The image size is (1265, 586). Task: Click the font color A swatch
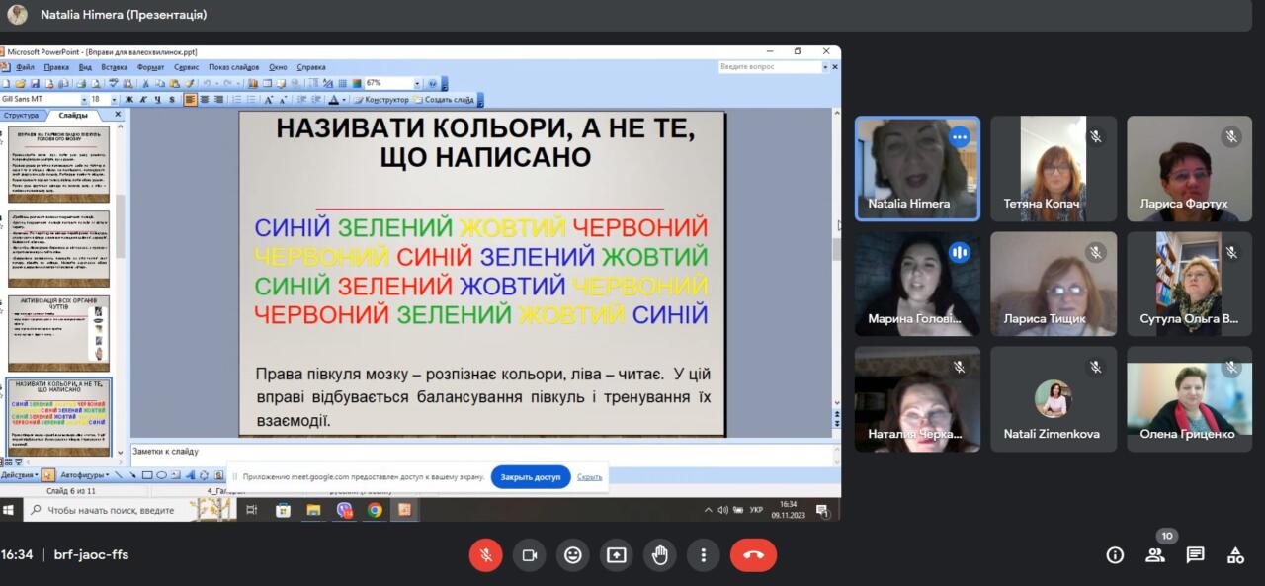[x=333, y=100]
